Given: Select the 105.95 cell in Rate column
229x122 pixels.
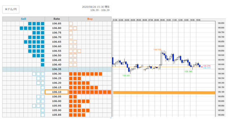Looking at the screenshot, I should (57, 106).
